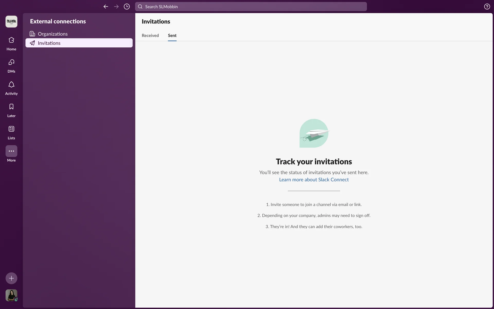Open Organizations in External connections
494x309 pixels.
[52, 34]
